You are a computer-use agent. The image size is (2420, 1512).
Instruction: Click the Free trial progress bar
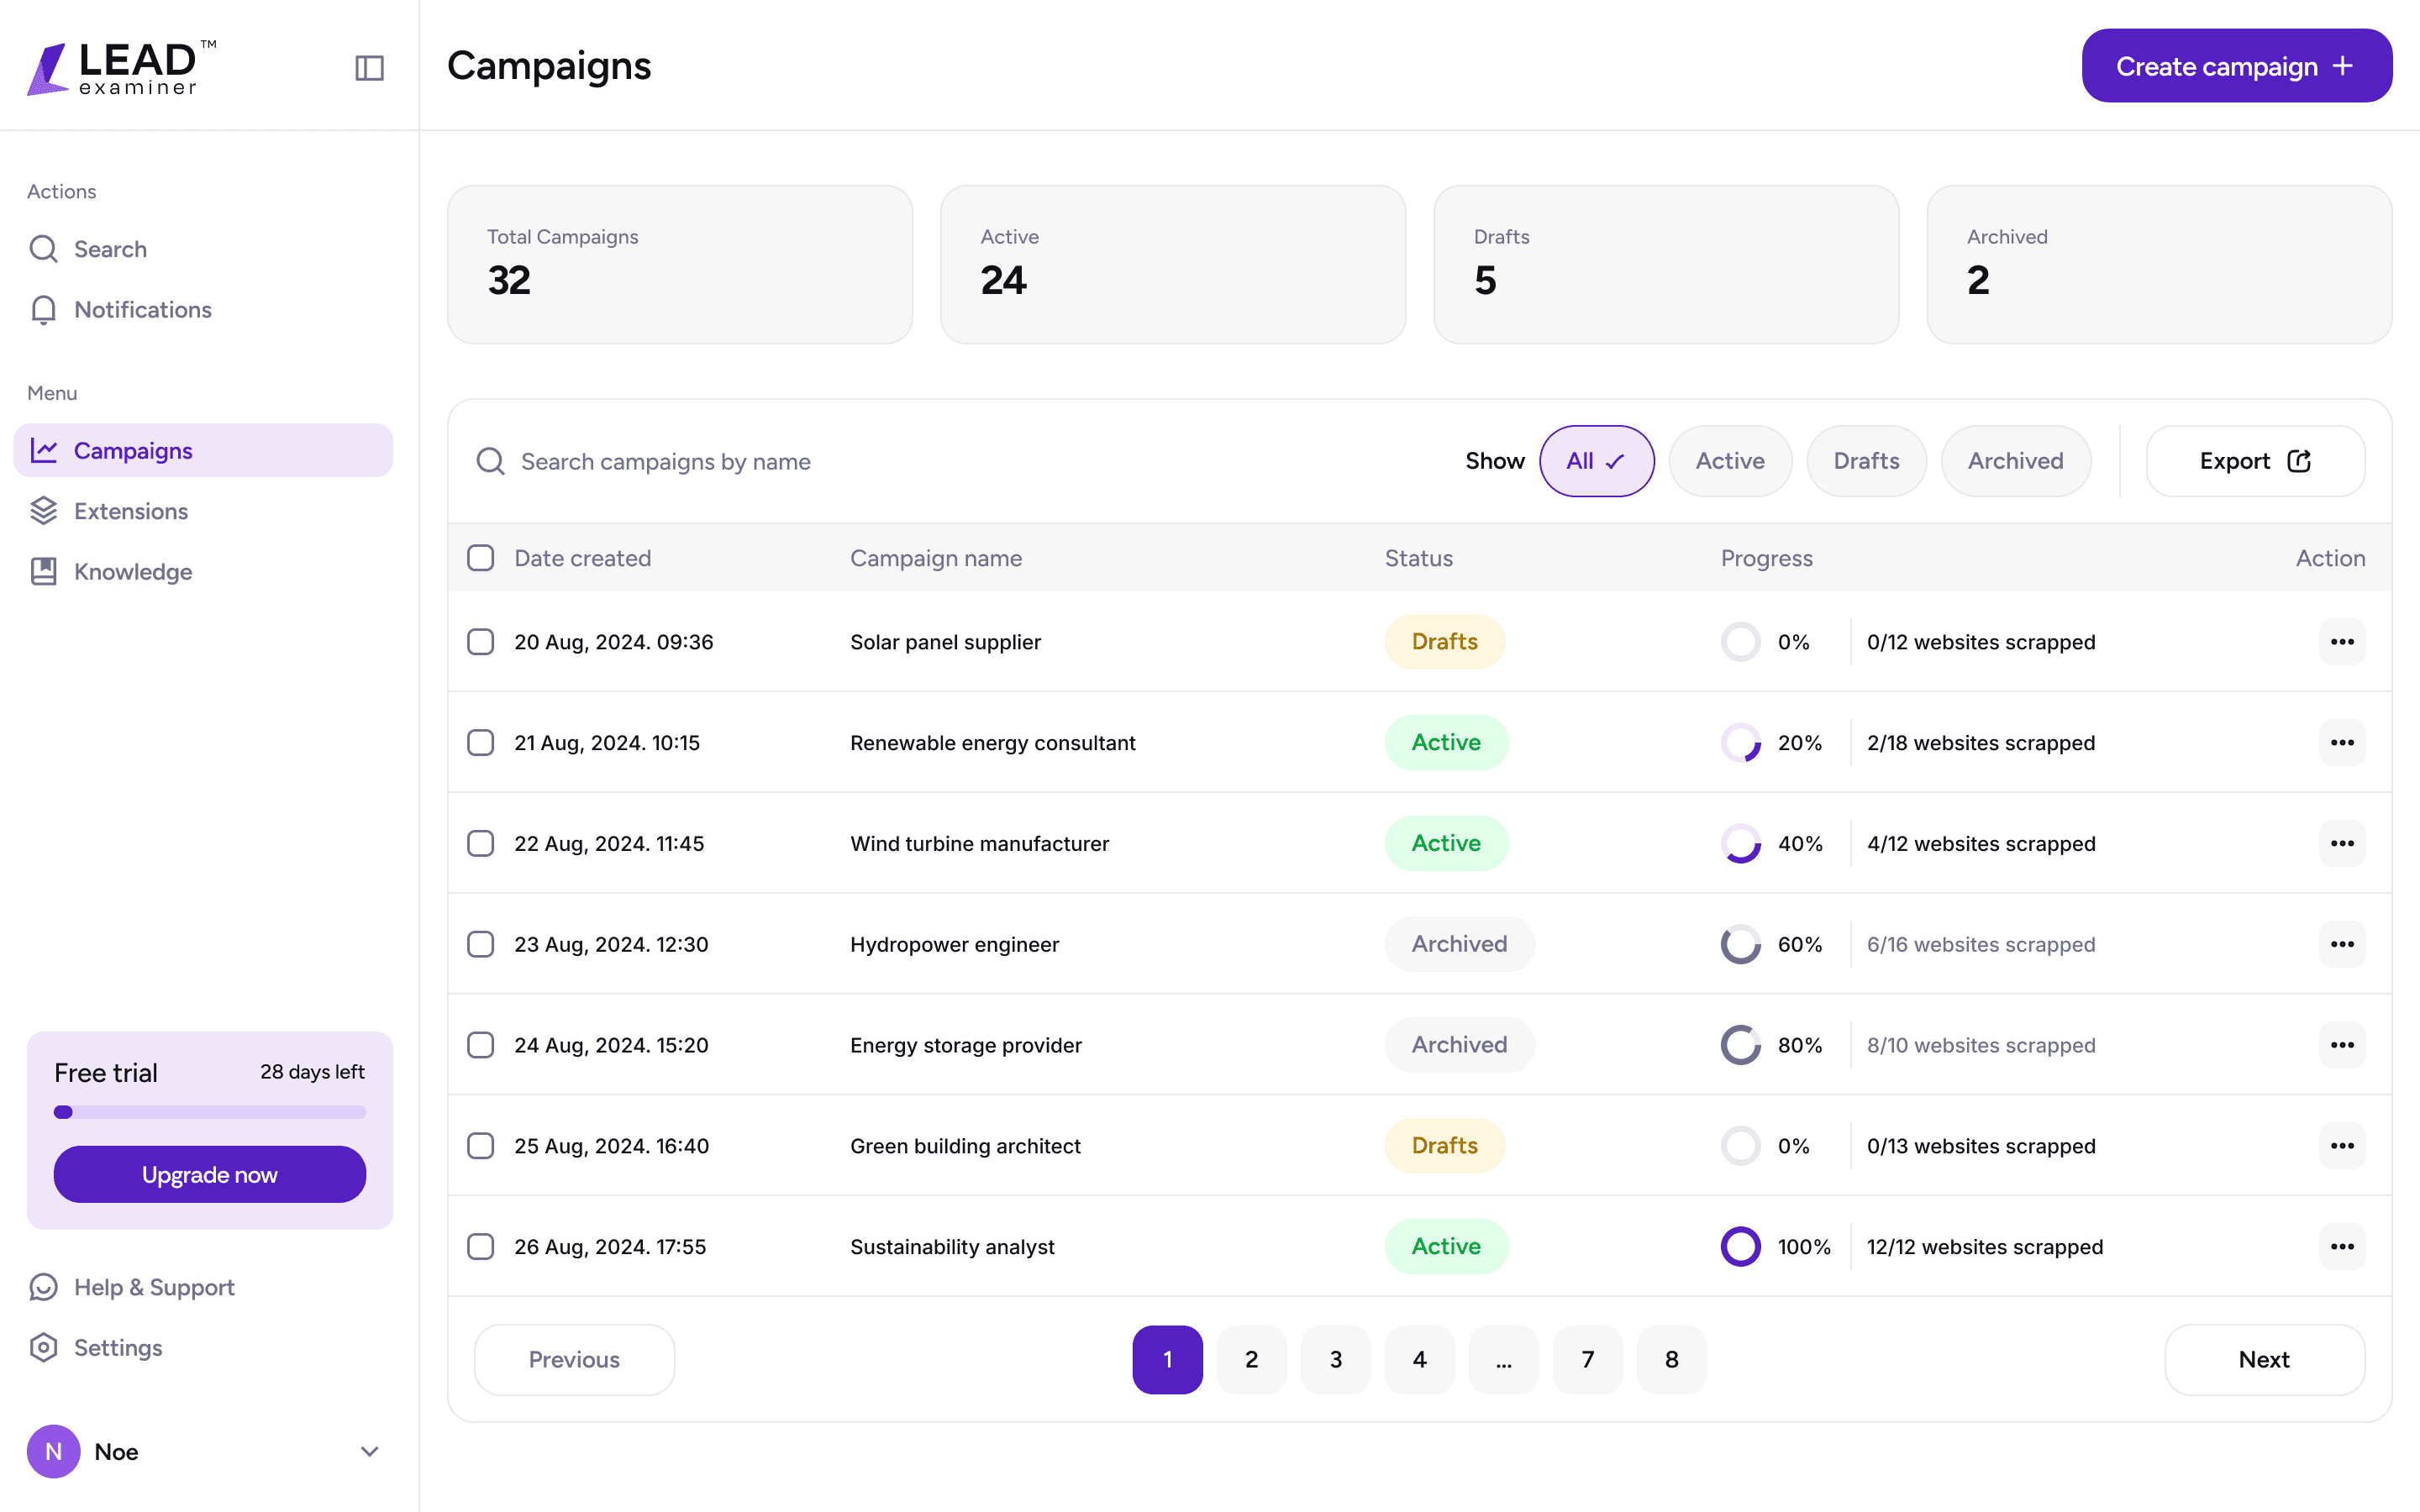210,1112
